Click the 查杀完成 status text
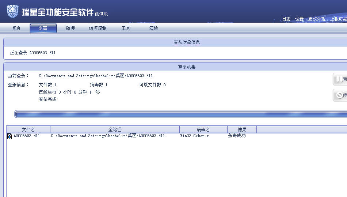The image size is (347, 197). click(47, 99)
